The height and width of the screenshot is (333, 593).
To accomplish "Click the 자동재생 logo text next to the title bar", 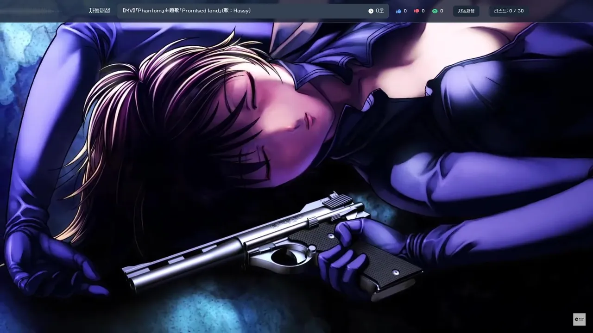I will (x=99, y=11).
